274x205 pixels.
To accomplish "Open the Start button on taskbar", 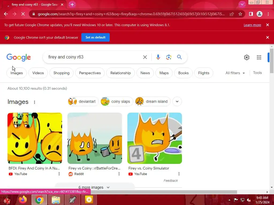I will [7, 200].
